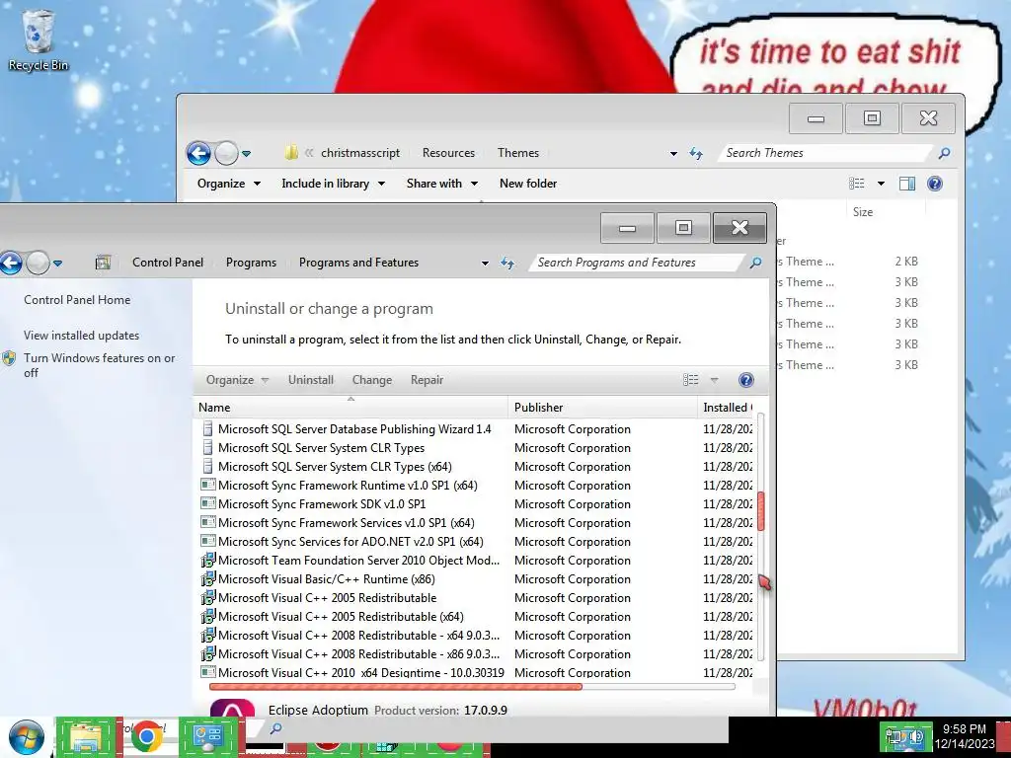Click the forward arrow in the Themes window
Screen dimensions: 1011x758
coord(226,153)
